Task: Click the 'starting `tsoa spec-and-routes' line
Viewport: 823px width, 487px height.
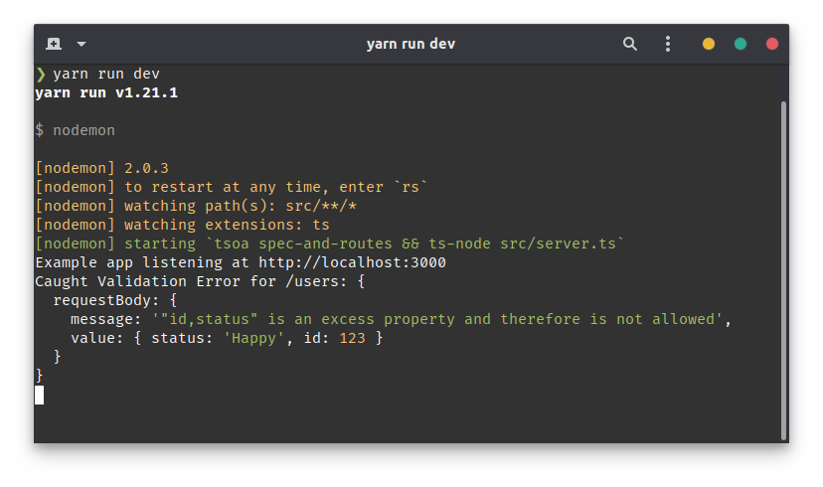Action: point(330,243)
